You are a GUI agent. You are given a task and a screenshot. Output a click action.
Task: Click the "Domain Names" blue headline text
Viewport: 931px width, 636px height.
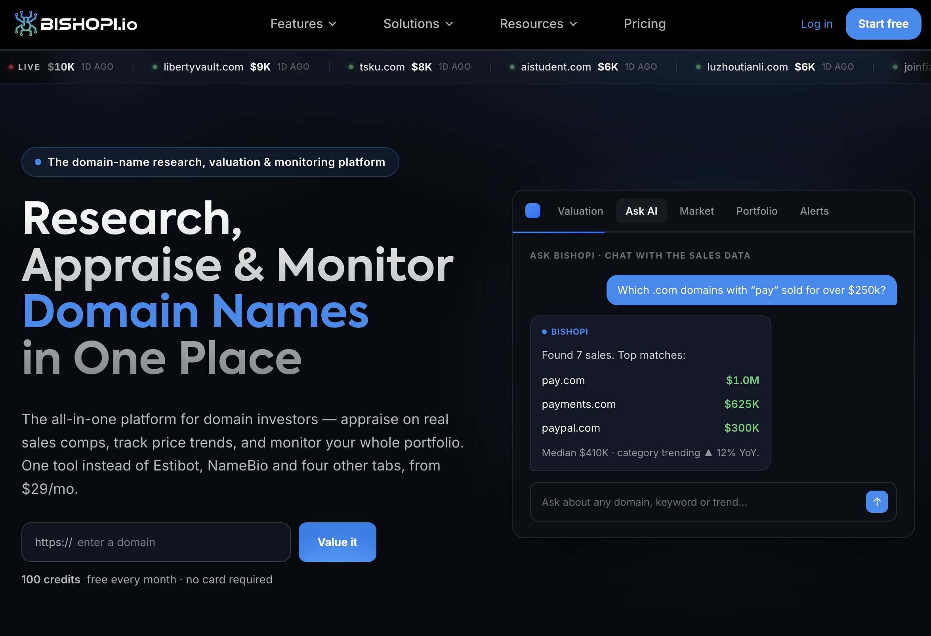pos(195,311)
